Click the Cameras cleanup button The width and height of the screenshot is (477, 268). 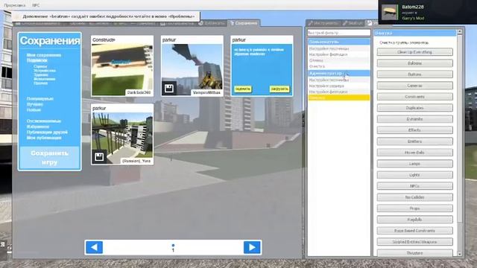tap(414, 86)
